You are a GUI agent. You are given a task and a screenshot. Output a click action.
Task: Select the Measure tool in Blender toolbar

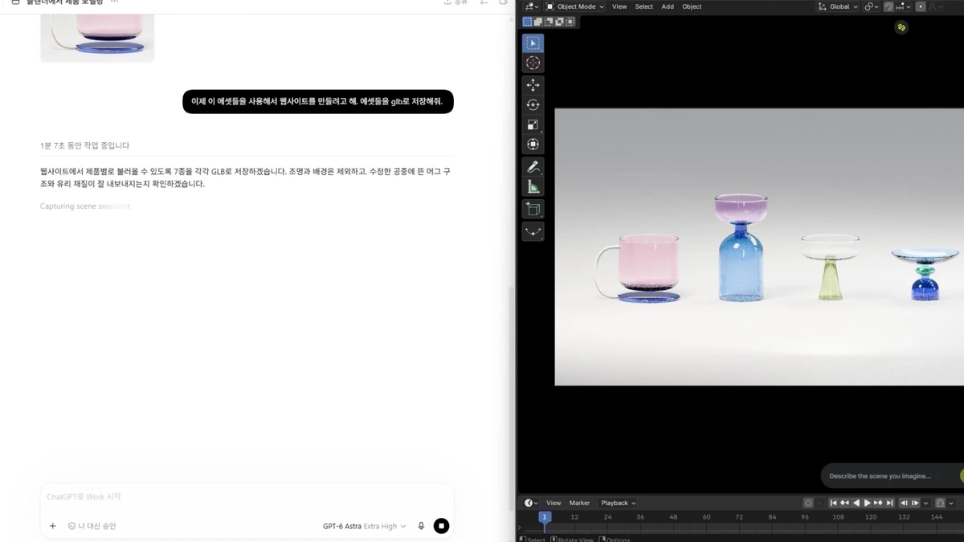533,187
